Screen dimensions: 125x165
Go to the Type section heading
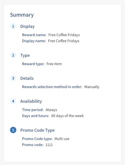[25, 55]
